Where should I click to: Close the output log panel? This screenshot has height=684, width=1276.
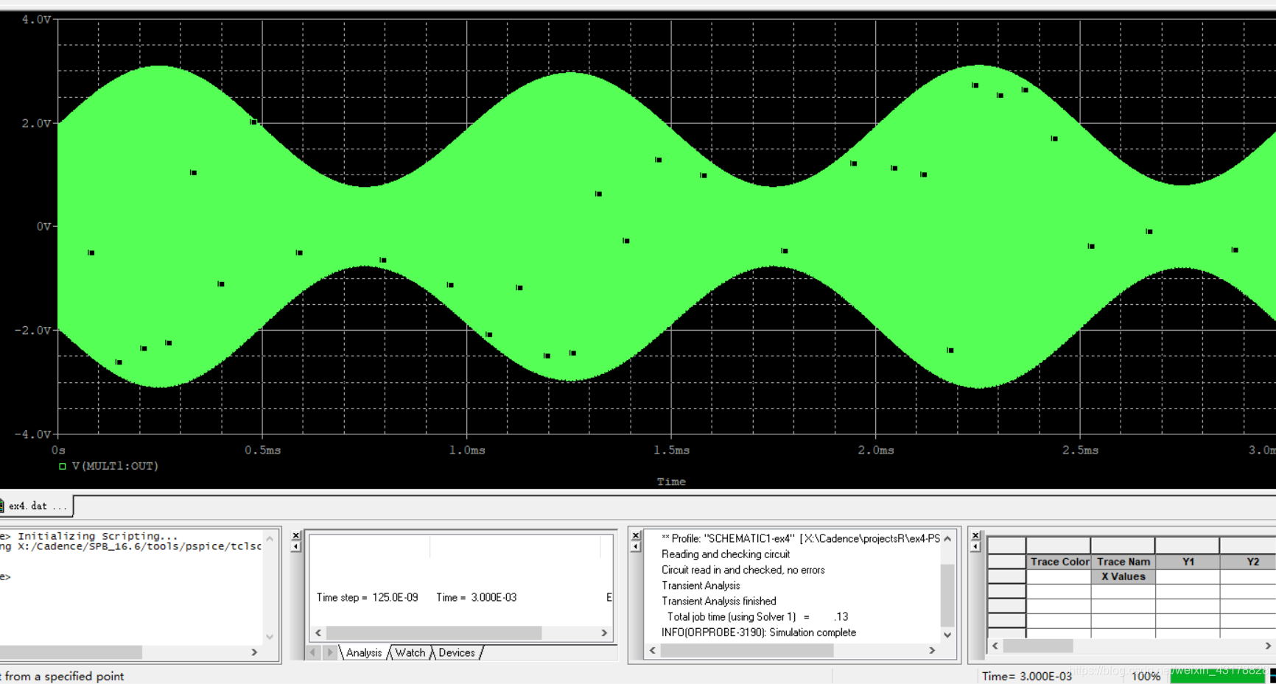click(x=636, y=535)
